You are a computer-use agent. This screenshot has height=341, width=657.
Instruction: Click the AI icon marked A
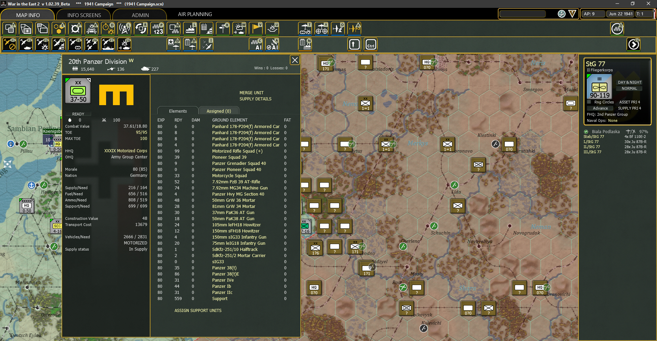[272, 44]
